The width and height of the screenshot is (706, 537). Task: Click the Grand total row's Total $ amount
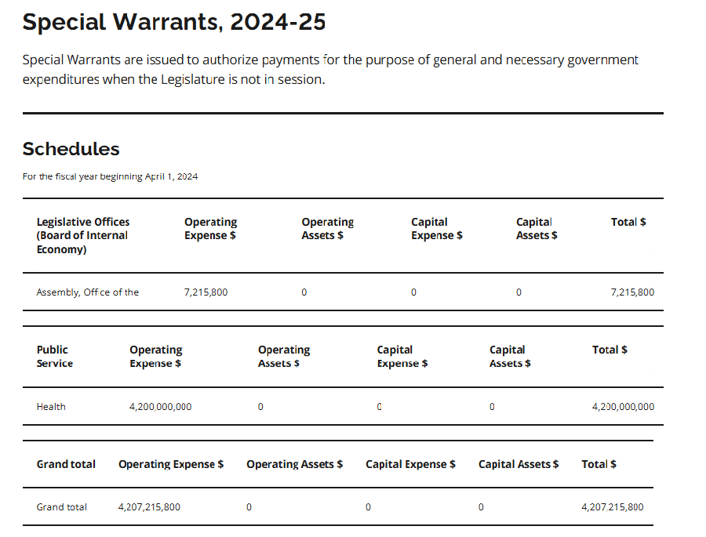(x=612, y=507)
